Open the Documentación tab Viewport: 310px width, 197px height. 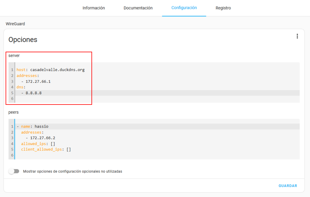point(138,8)
